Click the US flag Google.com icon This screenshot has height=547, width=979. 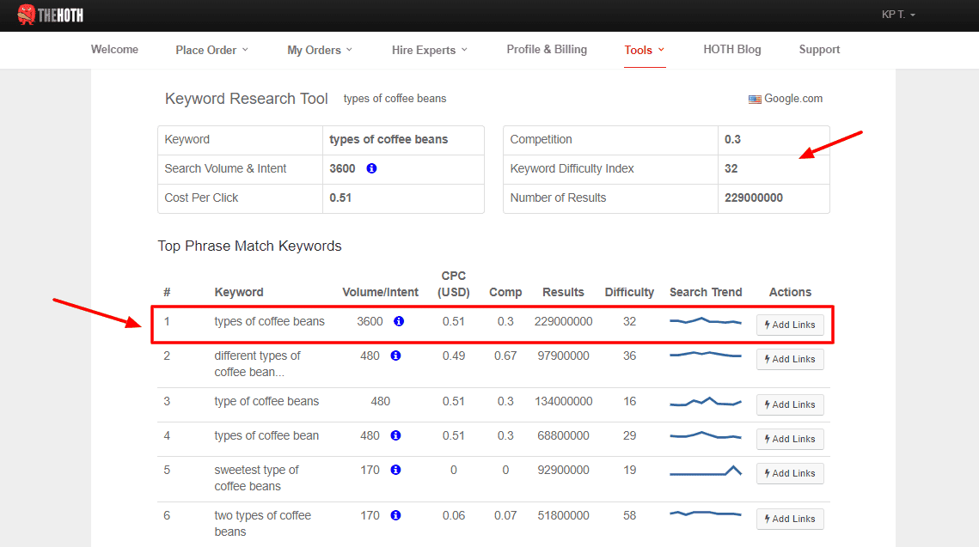coord(755,99)
